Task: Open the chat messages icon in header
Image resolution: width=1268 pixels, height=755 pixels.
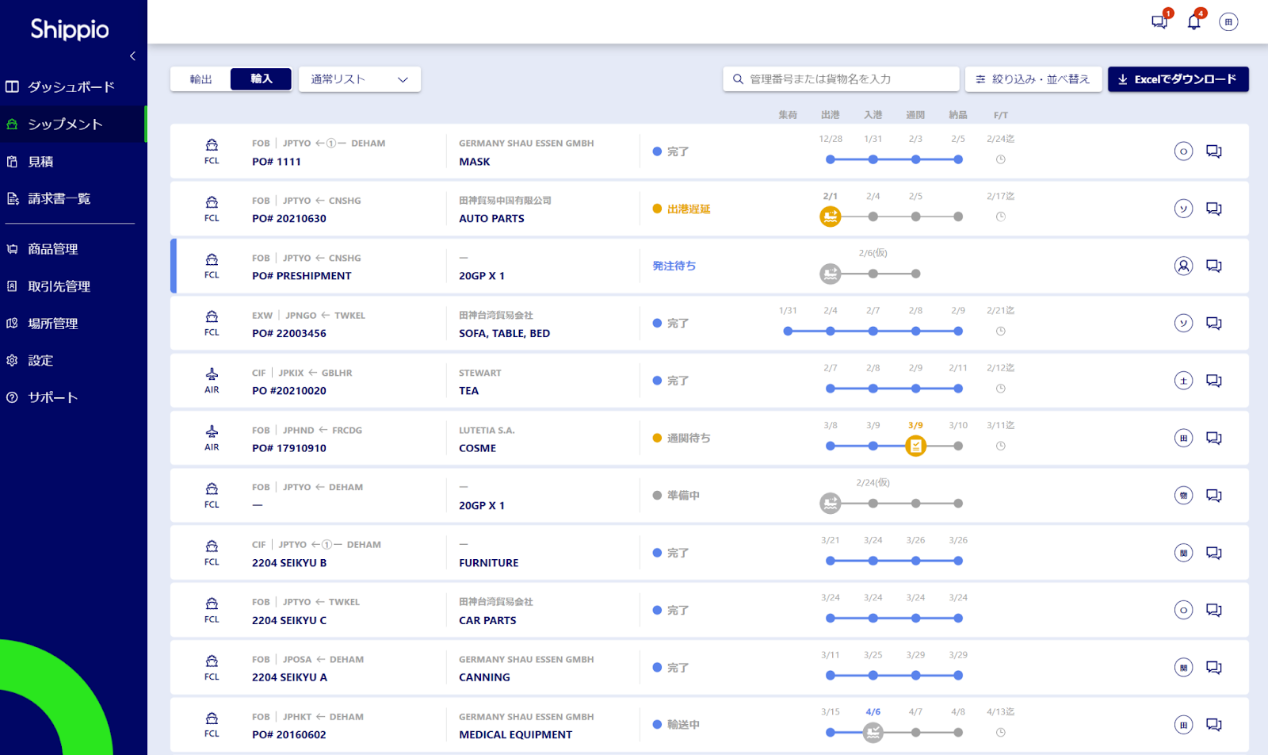Action: tap(1159, 21)
